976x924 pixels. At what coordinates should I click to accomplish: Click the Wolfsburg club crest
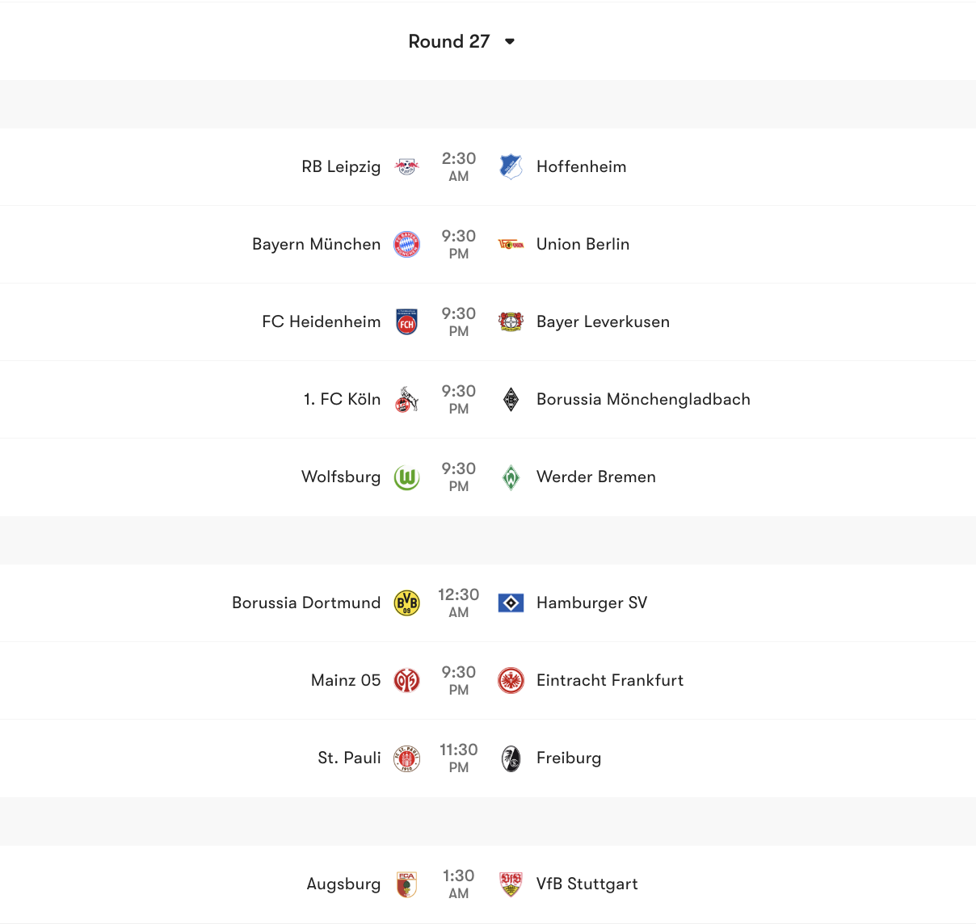406,477
